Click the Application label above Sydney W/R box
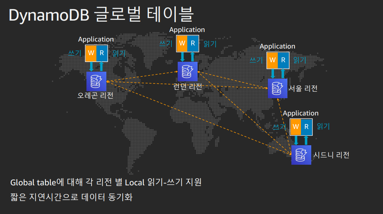The width and height of the screenshot is (383, 214). pyautogui.click(x=301, y=113)
